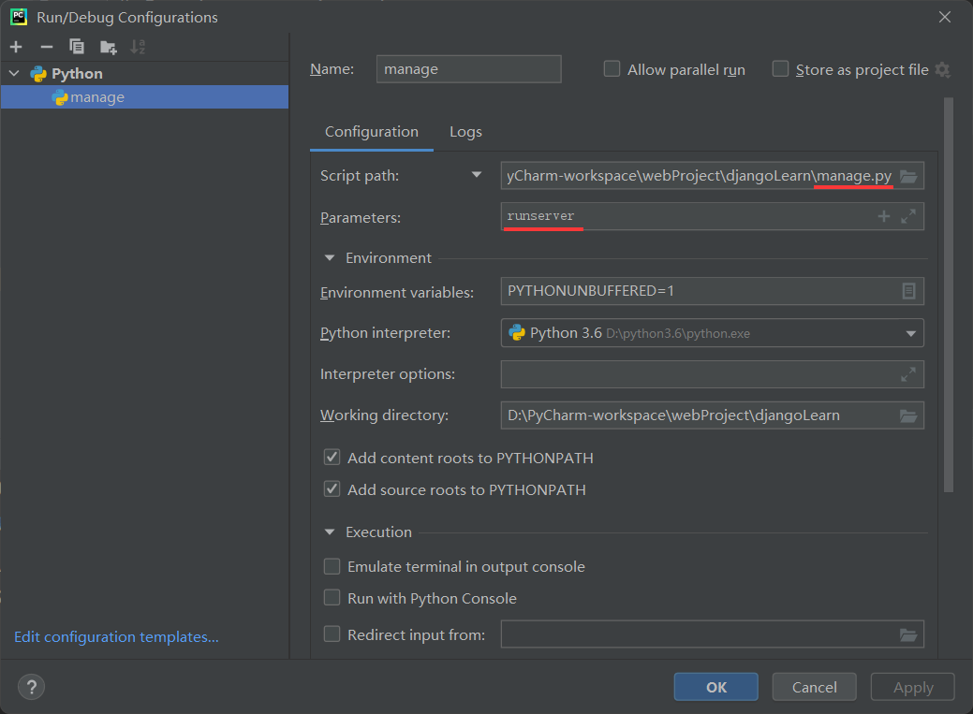Click the PyCharm logo in the title bar
The image size is (973, 714).
coord(19,17)
